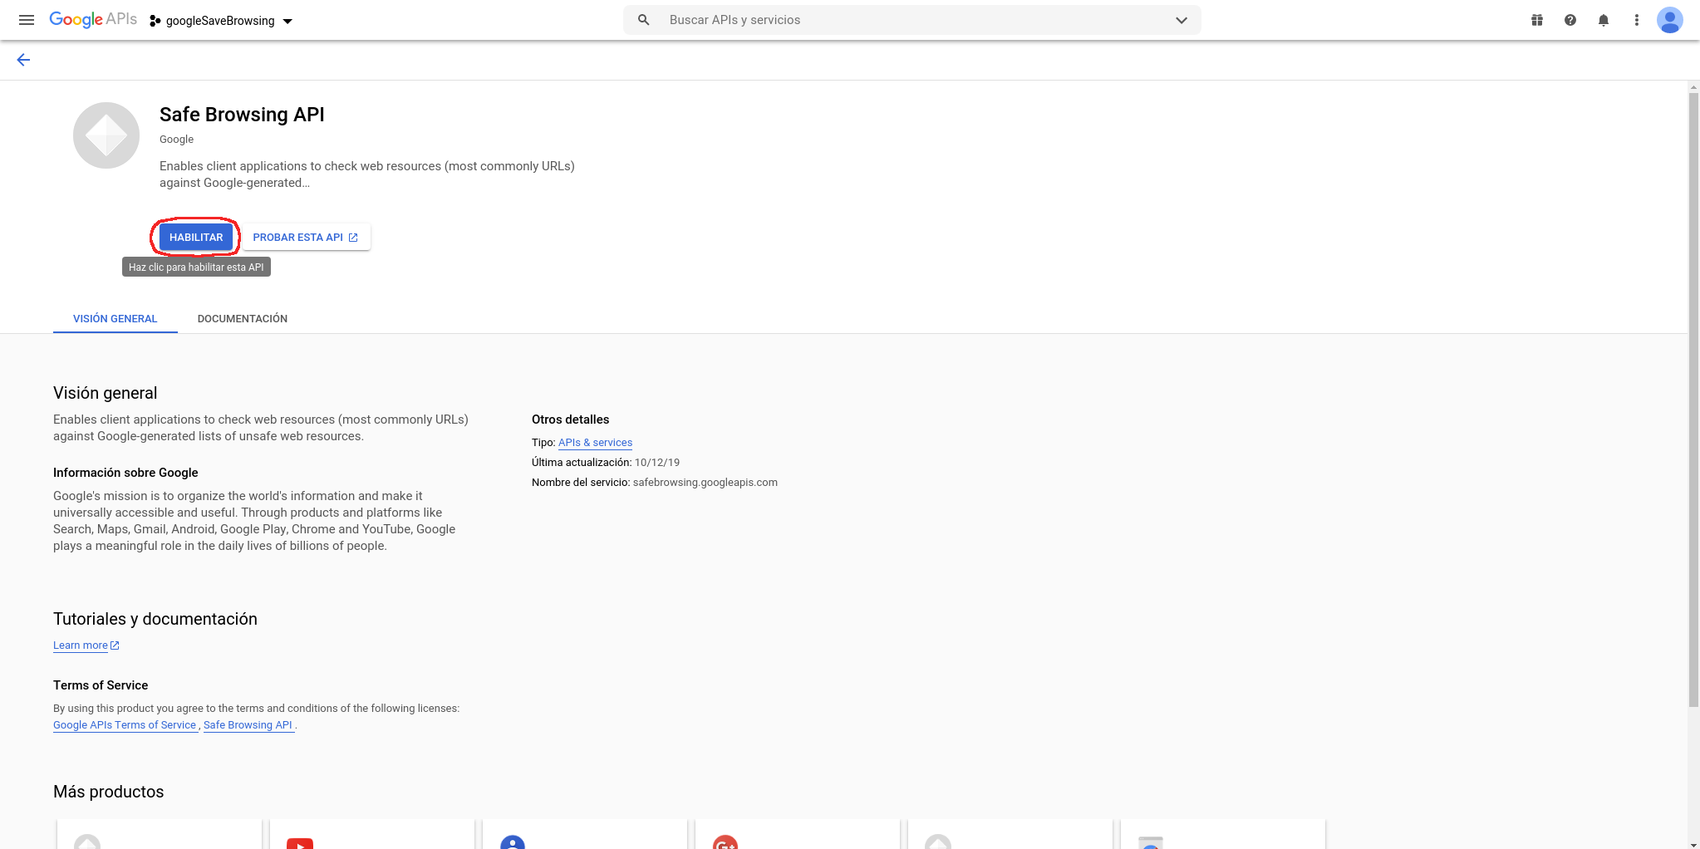Screen dimensions: 1700x849
Task: Click the Probar esta API button
Action: [x=305, y=238]
